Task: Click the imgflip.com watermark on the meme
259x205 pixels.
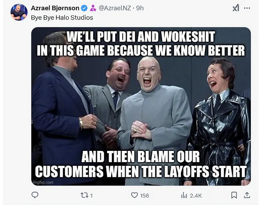Action: tap(43, 182)
